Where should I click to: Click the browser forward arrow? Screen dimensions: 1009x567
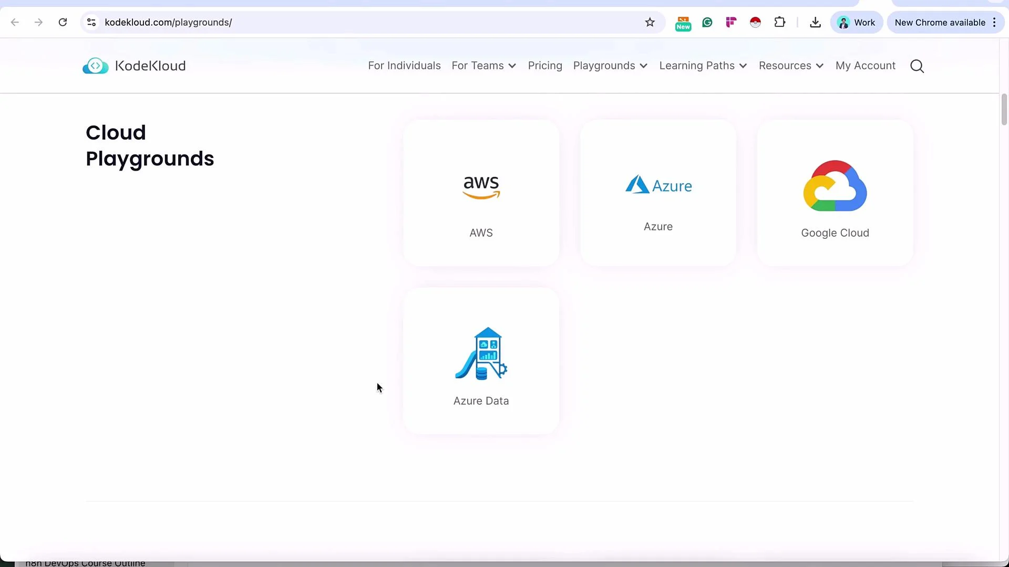(x=38, y=22)
